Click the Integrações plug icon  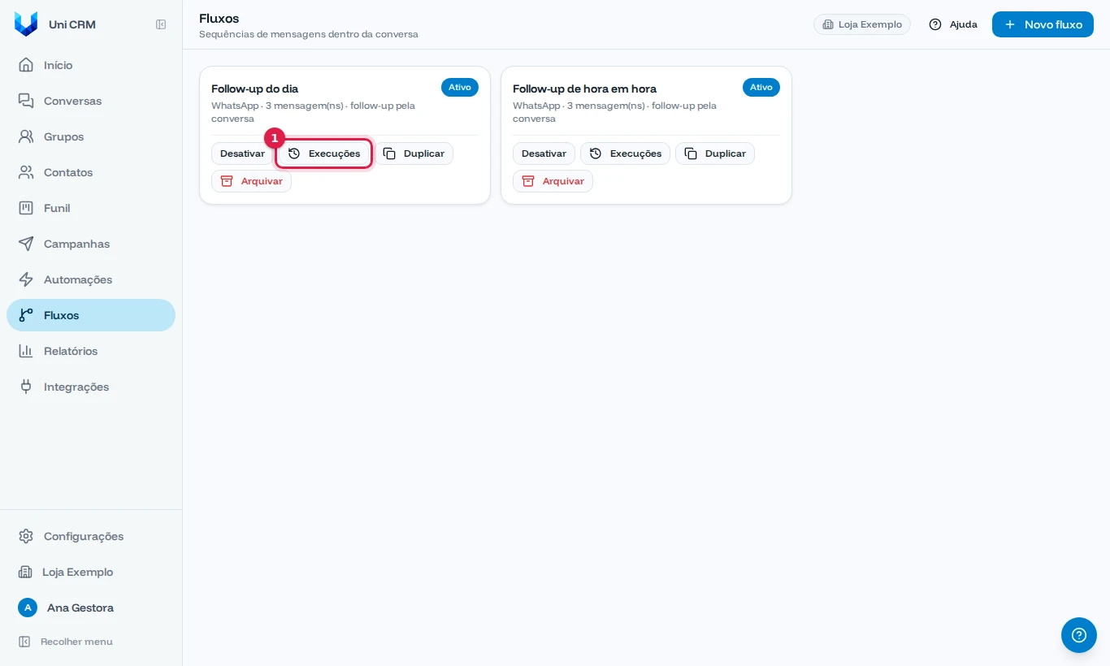click(26, 387)
